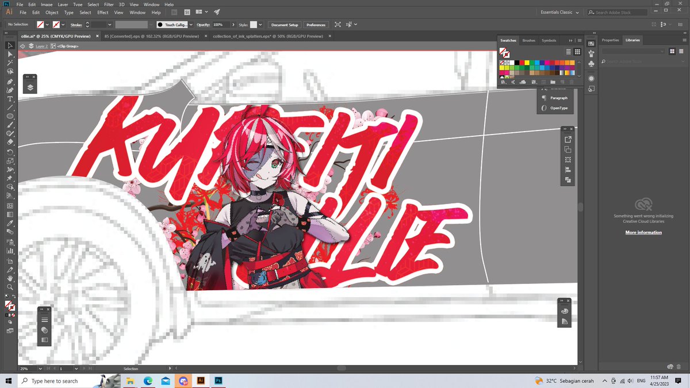
Task: Select the Line Segment tool
Action: click(10, 107)
